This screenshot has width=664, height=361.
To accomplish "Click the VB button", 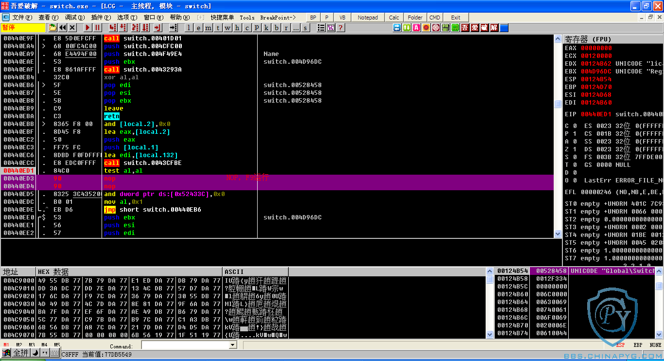I will [342, 18].
